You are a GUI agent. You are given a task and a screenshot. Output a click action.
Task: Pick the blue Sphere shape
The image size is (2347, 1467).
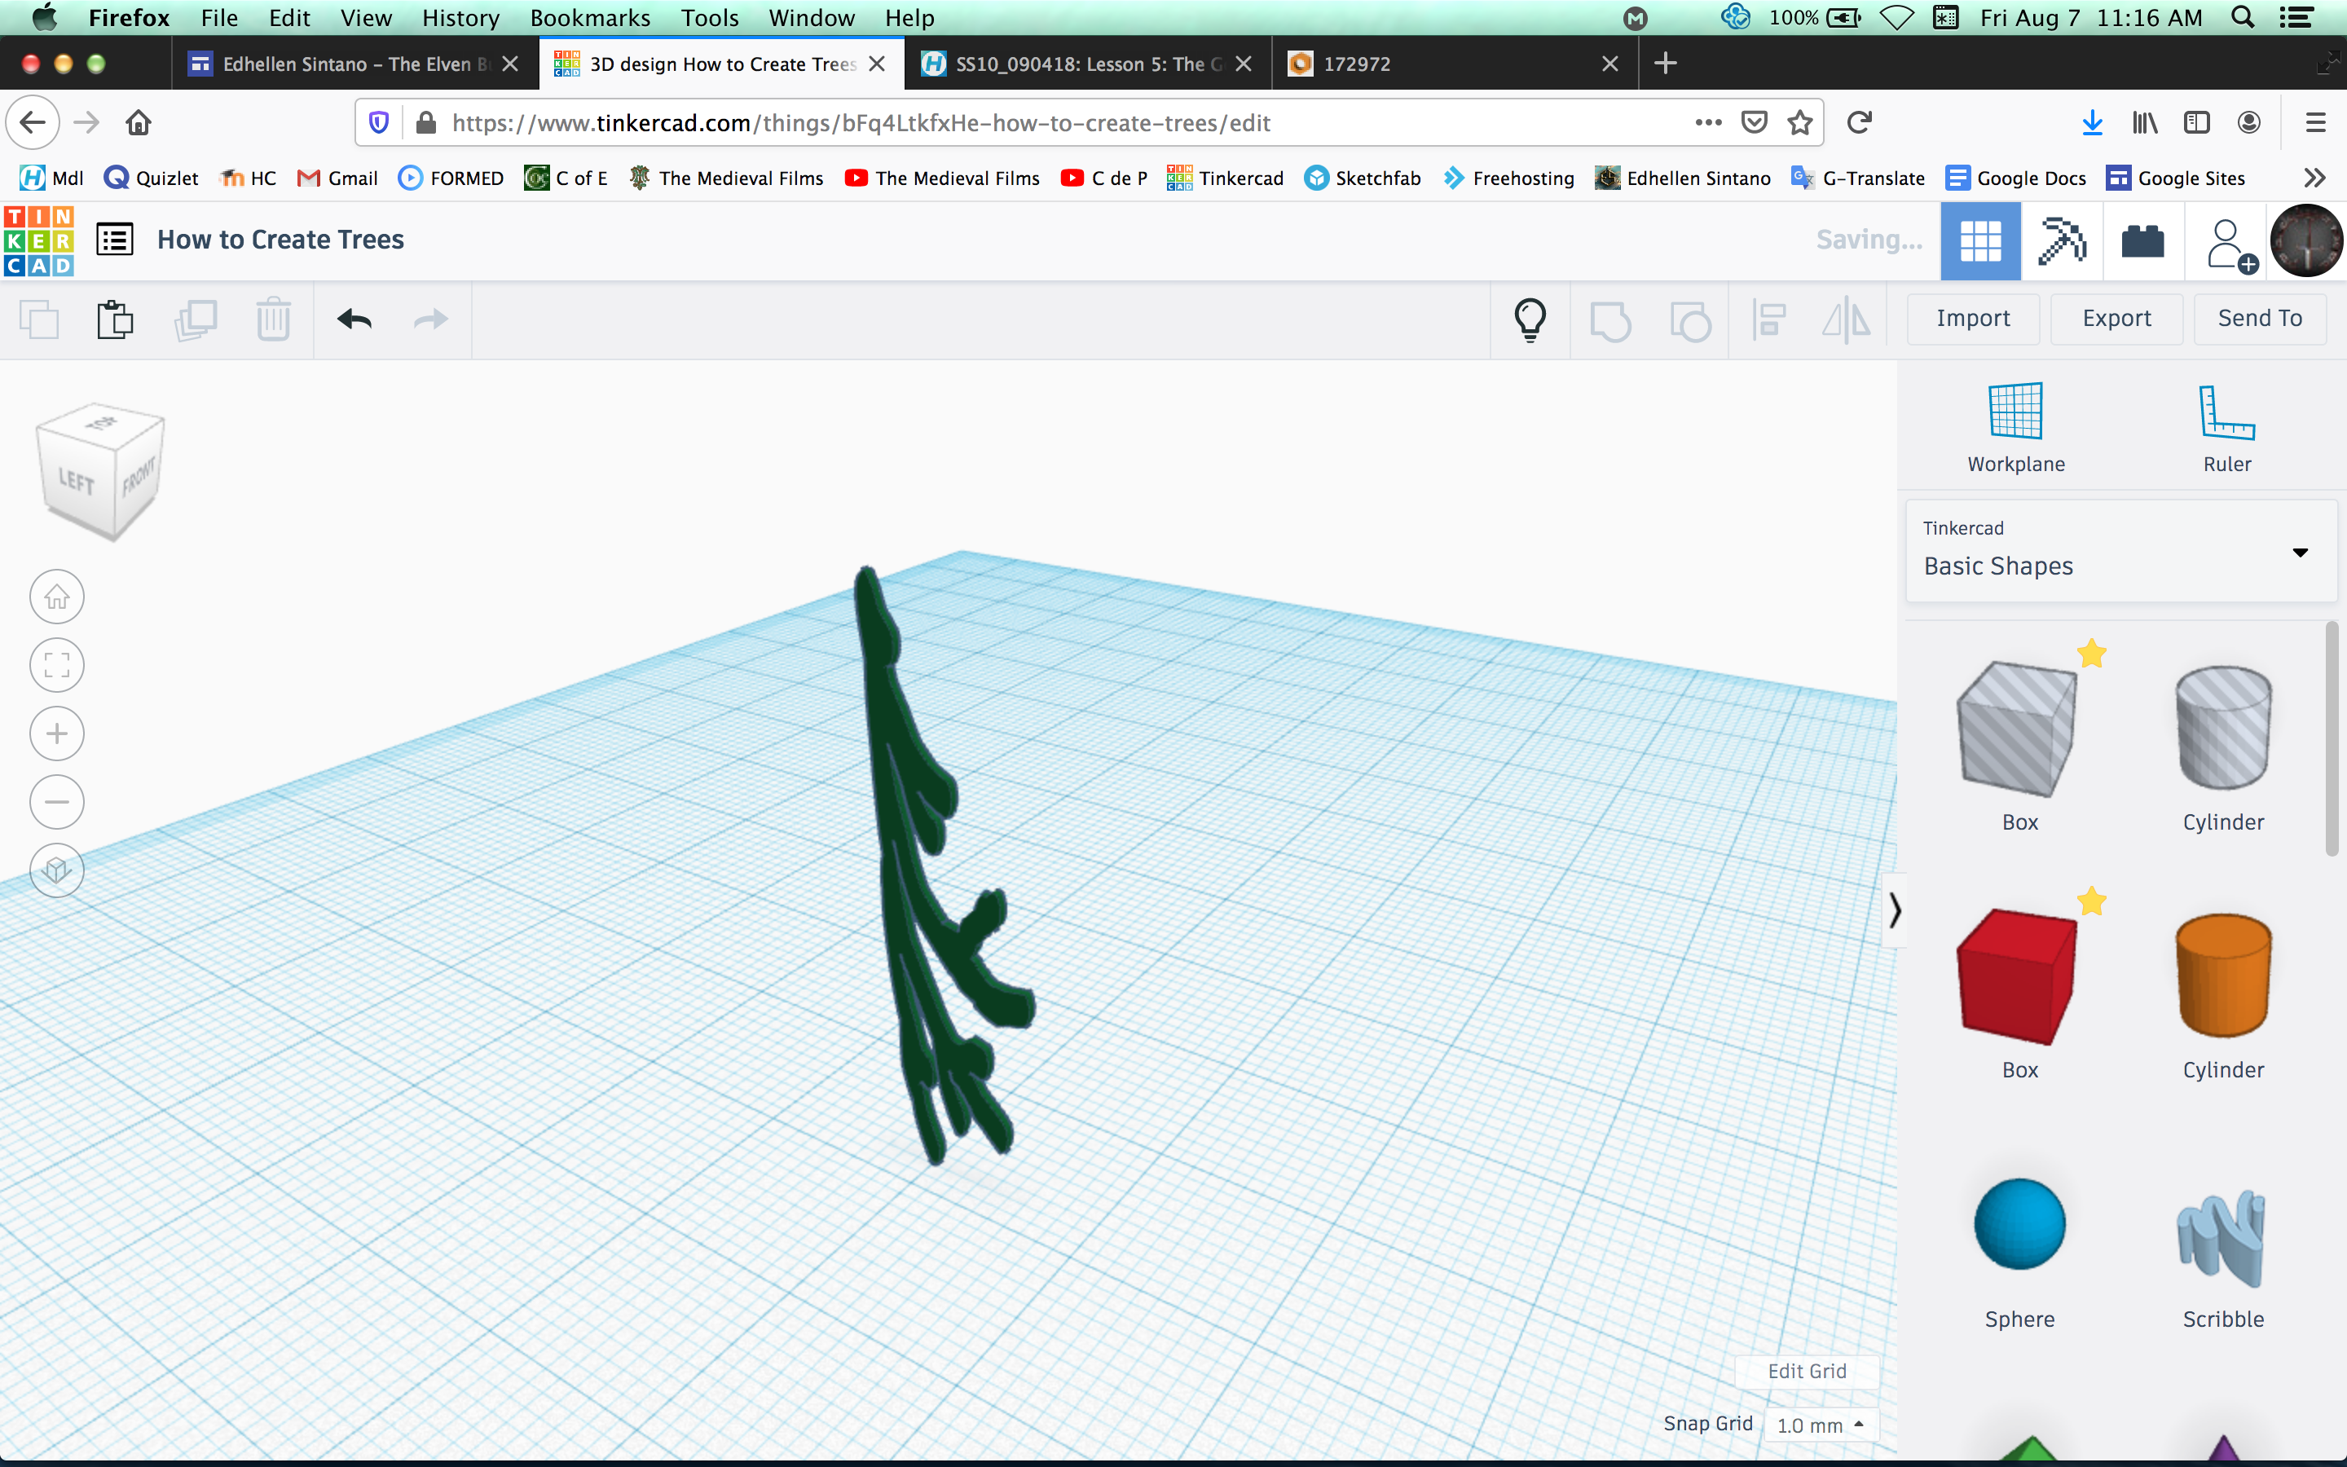pos(2019,1224)
